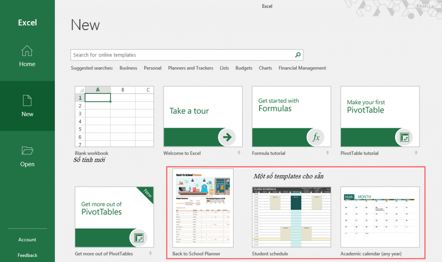Viewport: 442px width, 262px height.
Task: Open the Take a tour template
Action: (x=203, y=116)
